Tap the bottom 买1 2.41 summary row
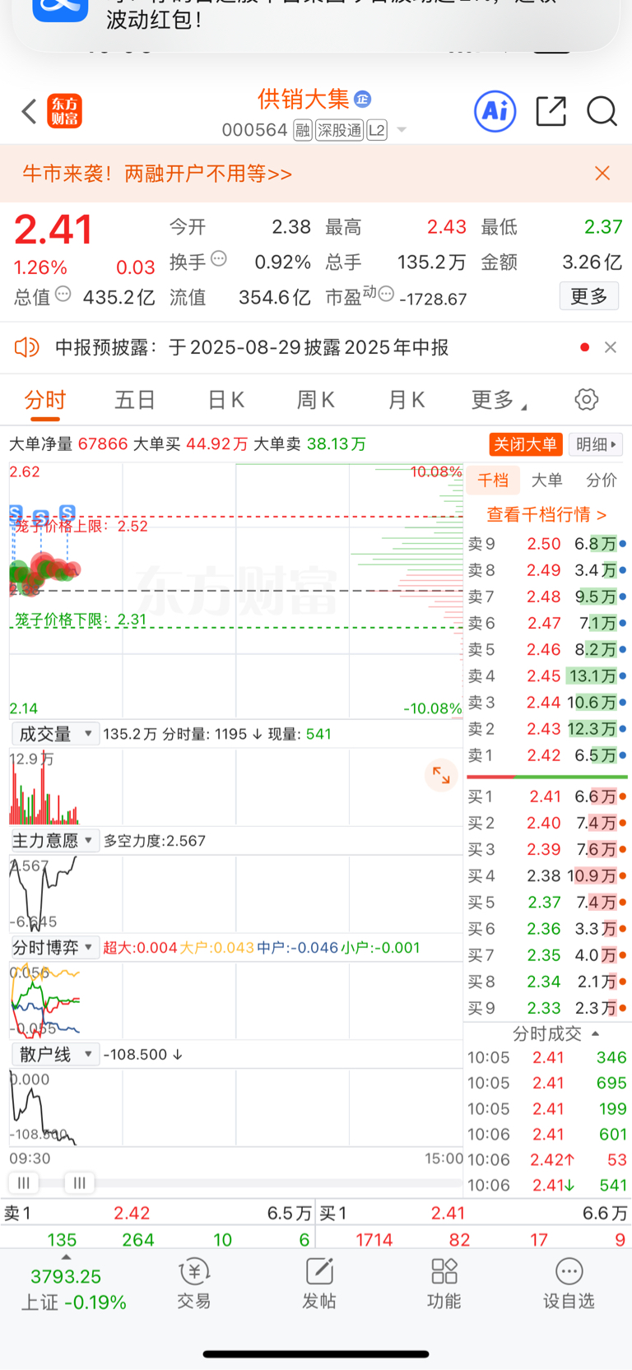 [473, 1213]
